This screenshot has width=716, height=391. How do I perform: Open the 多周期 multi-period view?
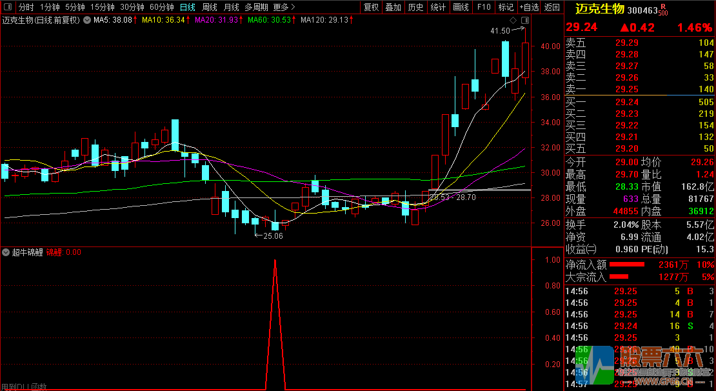click(x=255, y=7)
